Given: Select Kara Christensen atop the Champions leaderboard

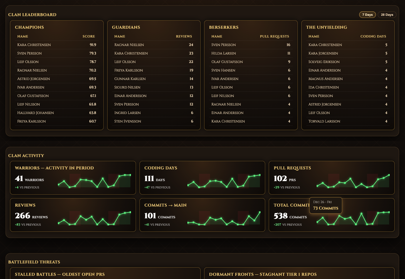Looking at the screenshot, I should coord(34,45).
